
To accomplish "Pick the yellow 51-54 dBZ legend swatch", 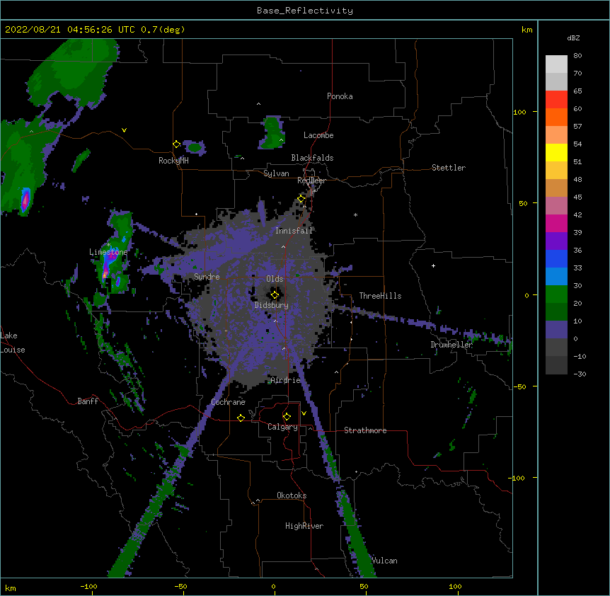I will pos(556,152).
